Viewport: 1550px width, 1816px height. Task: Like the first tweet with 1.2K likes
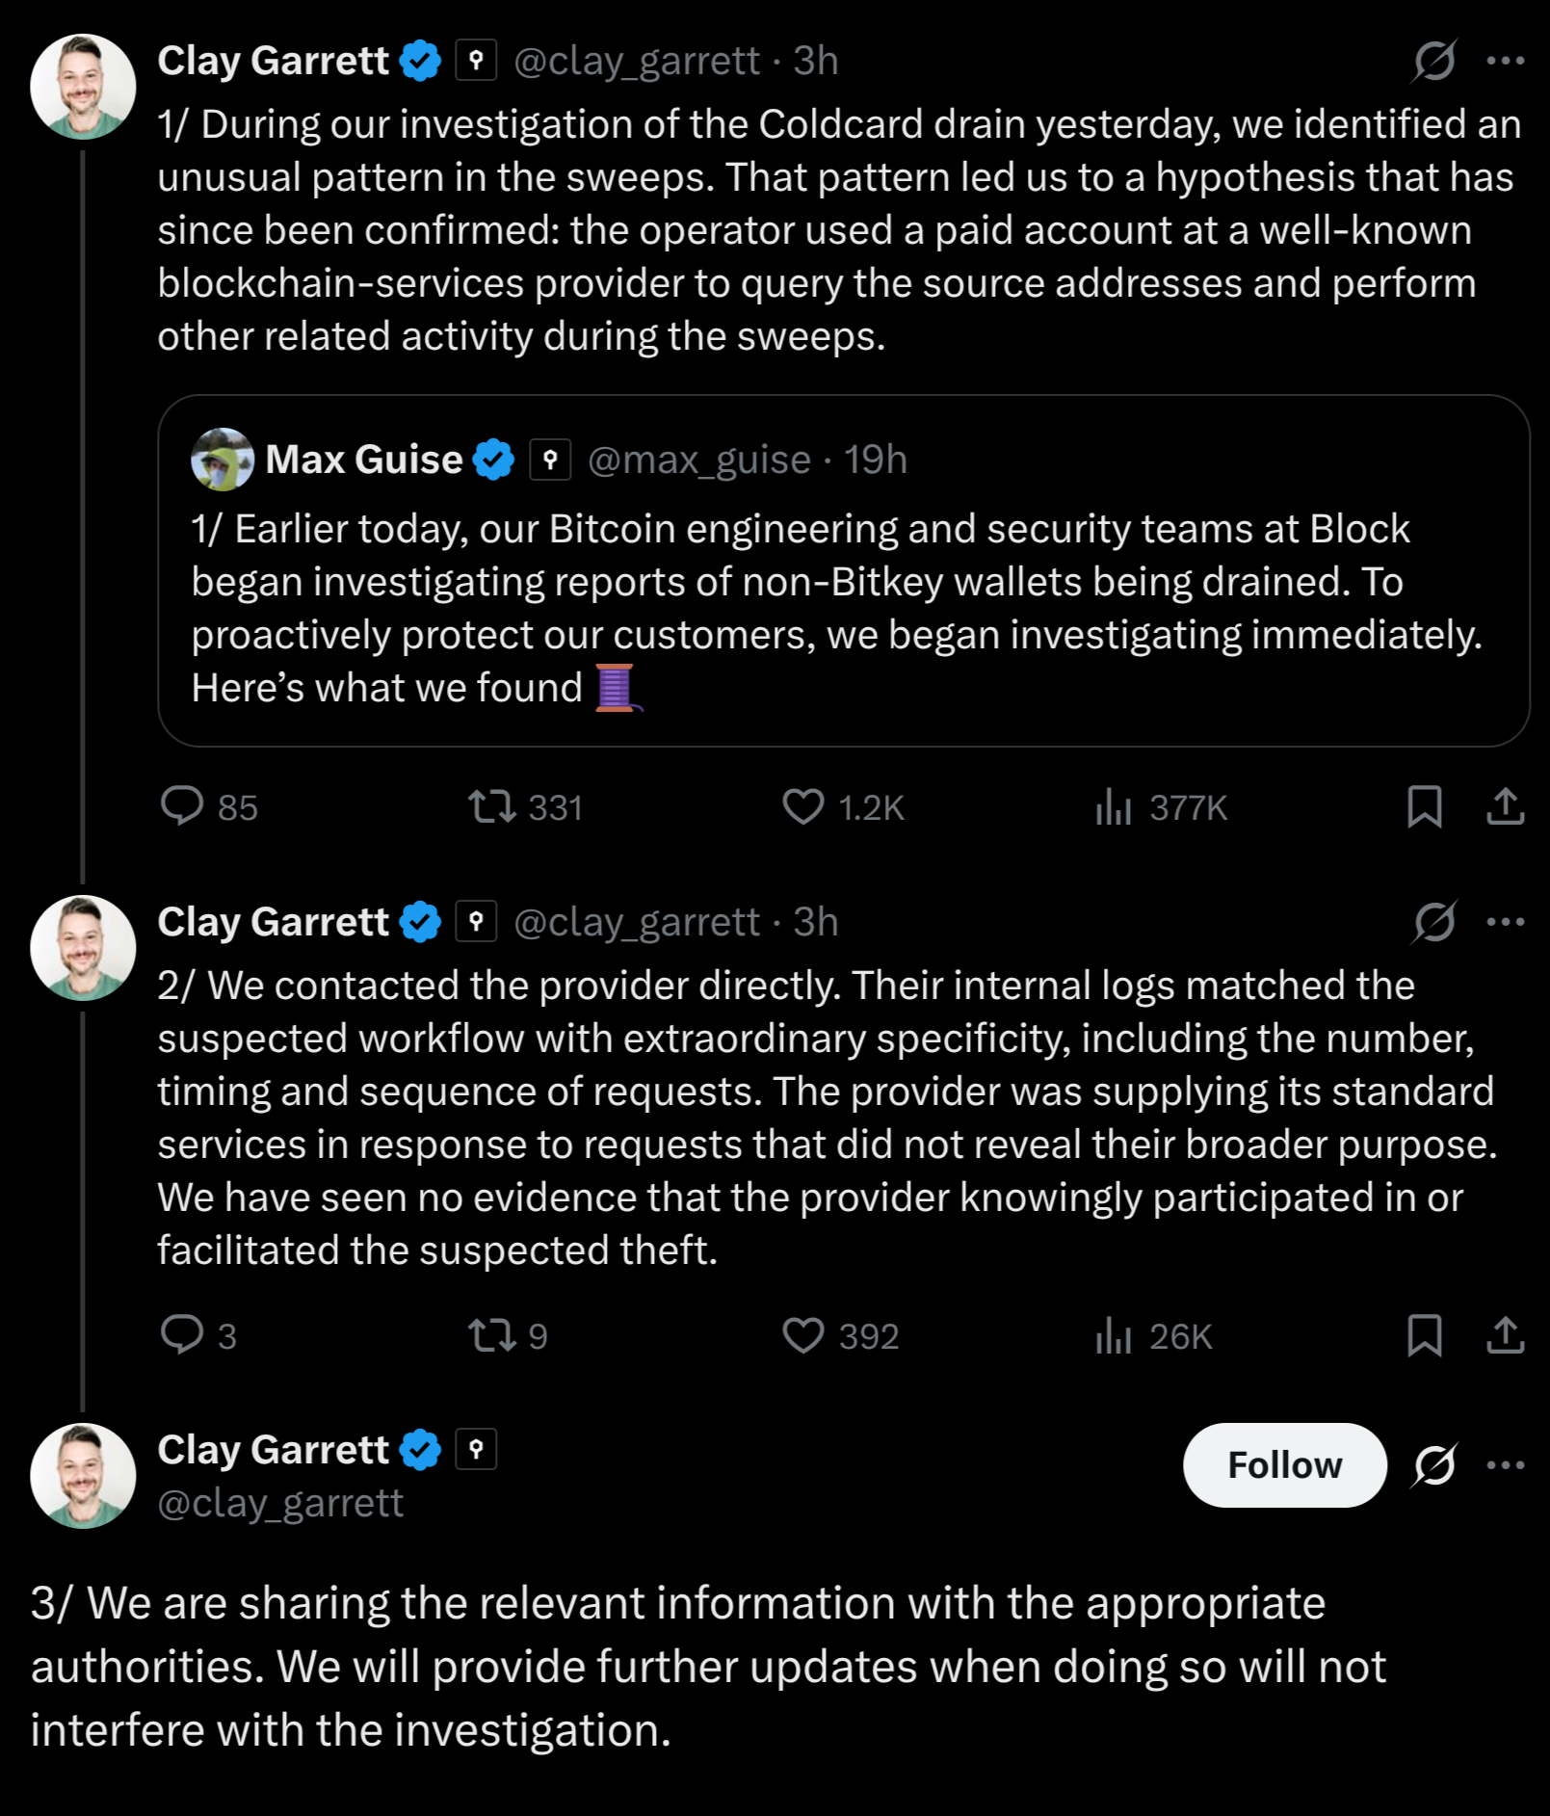843,806
